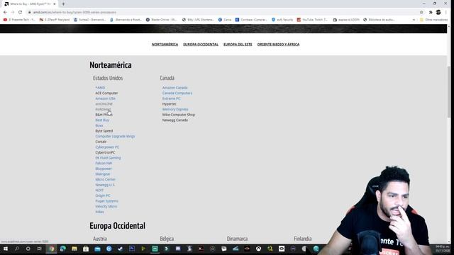Open File Explorer from the taskbar

click(x=74, y=249)
